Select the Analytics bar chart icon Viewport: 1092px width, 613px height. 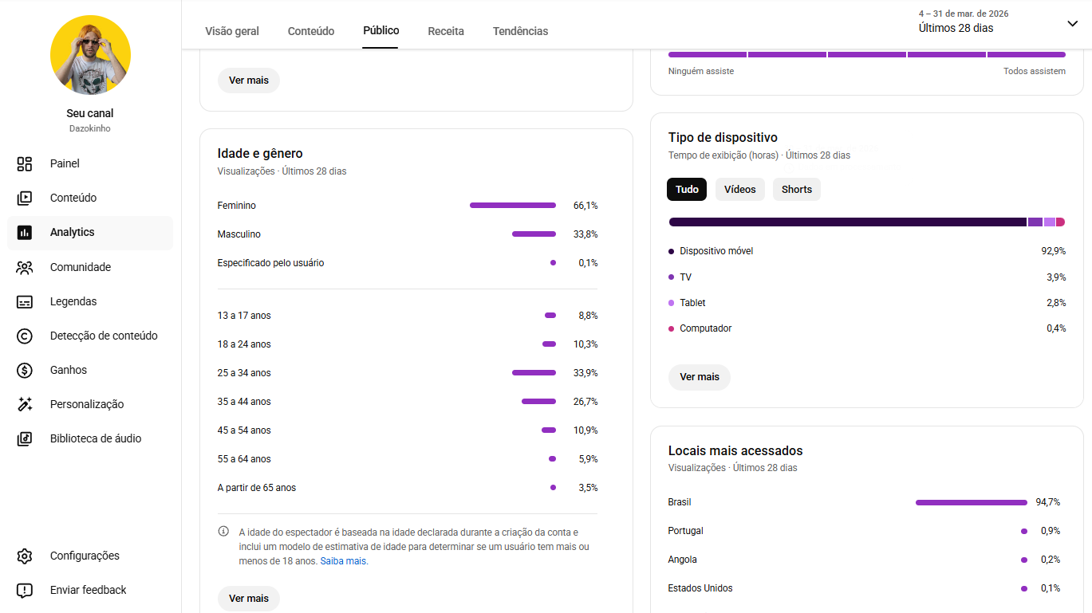coord(25,233)
